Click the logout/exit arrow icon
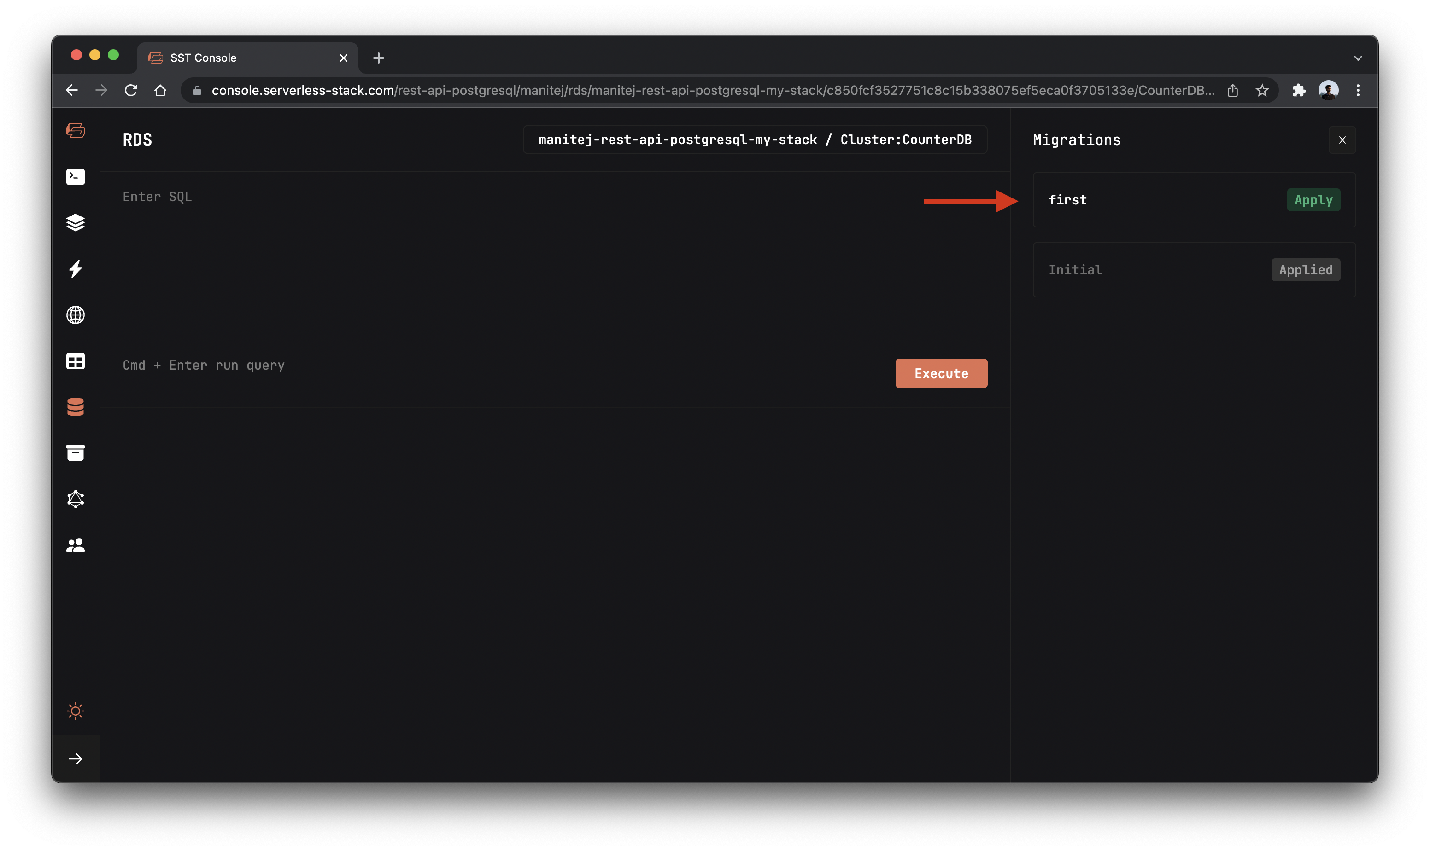1430x851 pixels. (76, 759)
